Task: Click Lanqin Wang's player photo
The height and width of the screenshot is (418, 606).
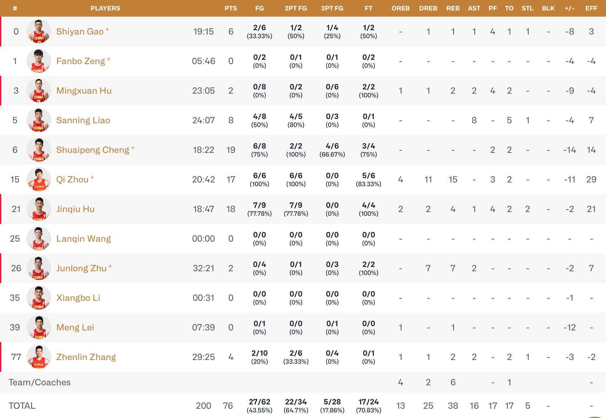Action: (39, 239)
